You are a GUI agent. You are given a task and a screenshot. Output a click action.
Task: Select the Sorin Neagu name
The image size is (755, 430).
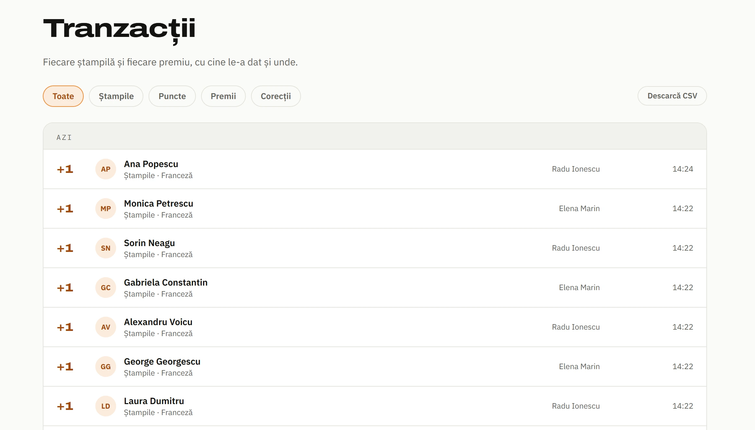click(x=150, y=243)
